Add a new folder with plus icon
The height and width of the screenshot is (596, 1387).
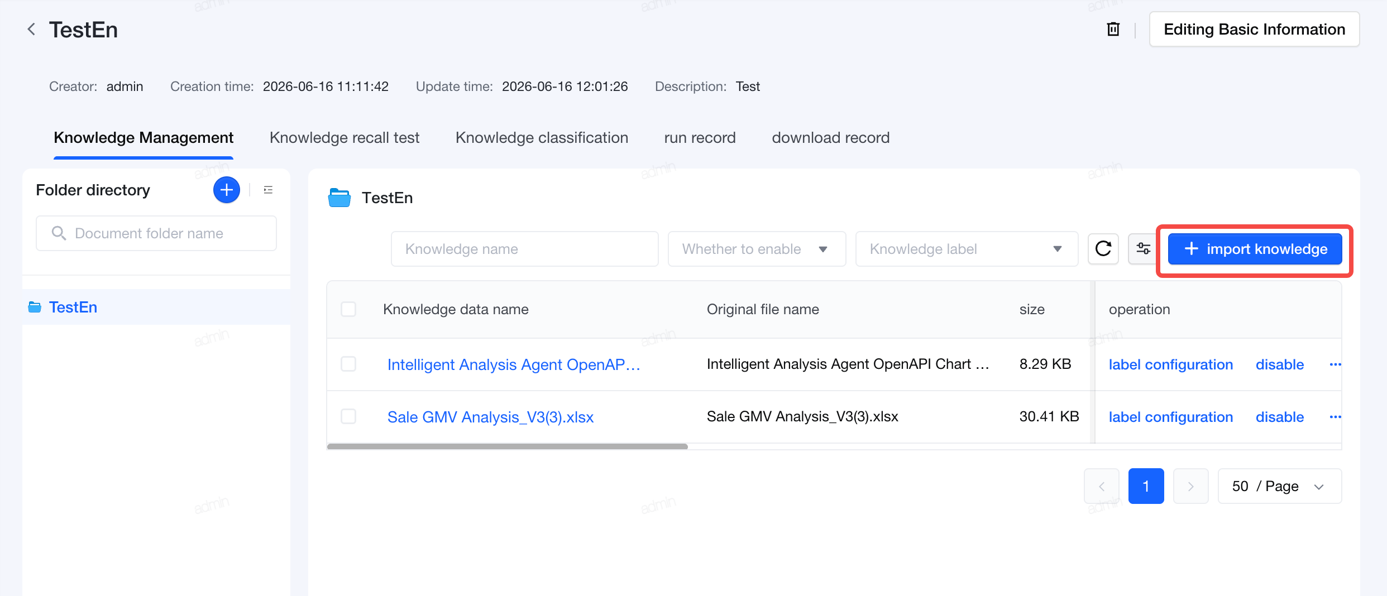[226, 190]
